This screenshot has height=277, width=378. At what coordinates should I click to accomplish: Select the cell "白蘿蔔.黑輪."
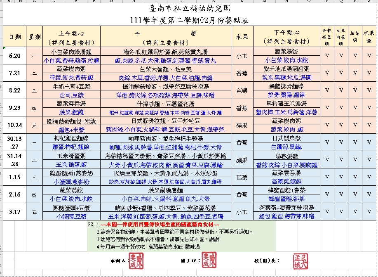286,147
